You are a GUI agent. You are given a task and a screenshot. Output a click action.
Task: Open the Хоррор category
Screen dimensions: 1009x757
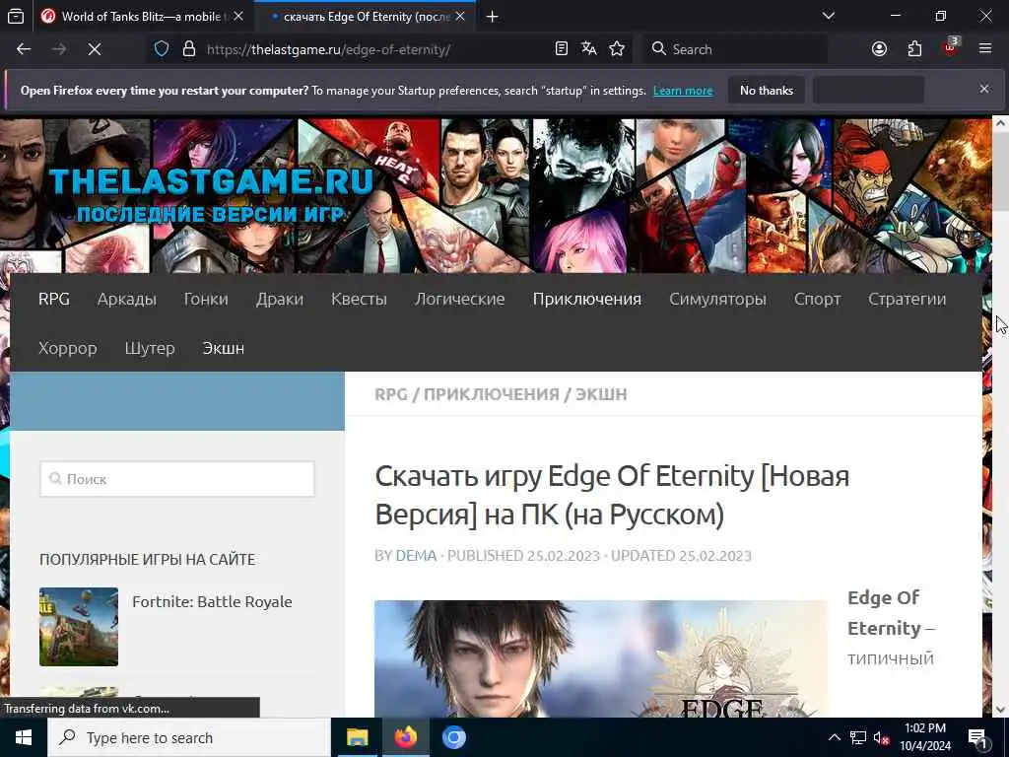(68, 348)
